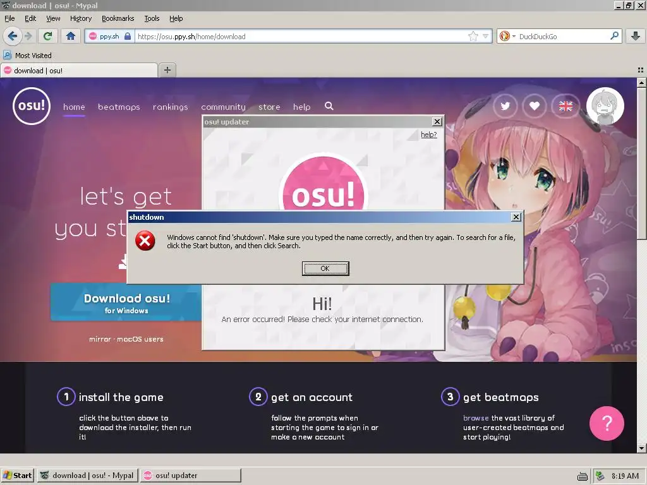Open the website help nav link
This screenshot has width=647, height=485.
(301, 107)
